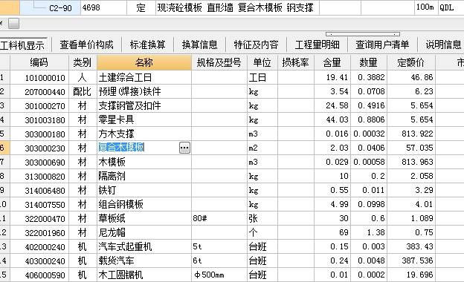
Task: Click the 类别 column header
Action: [83, 62]
